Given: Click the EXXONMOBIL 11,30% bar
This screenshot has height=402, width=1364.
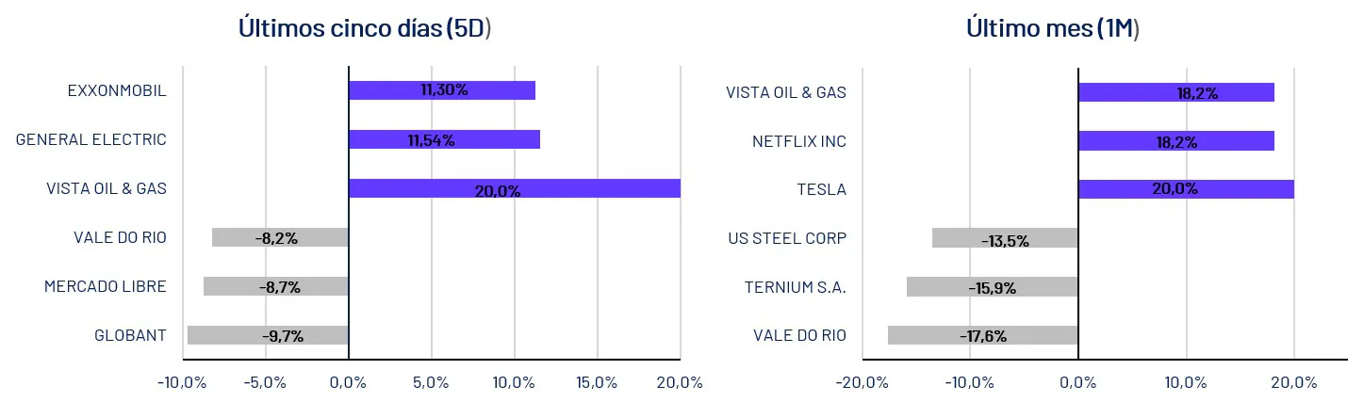Looking at the screenshot, I should pos(441,90).
